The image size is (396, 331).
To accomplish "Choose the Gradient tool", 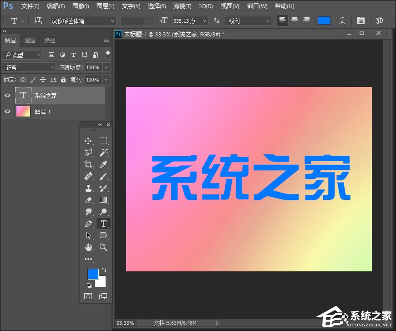I will point(103,200).
